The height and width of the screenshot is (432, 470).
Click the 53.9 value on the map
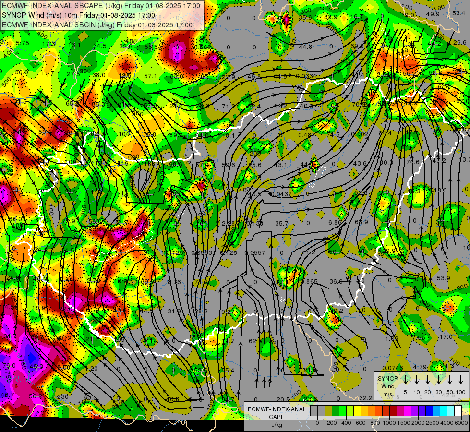[x=443, y=278]
